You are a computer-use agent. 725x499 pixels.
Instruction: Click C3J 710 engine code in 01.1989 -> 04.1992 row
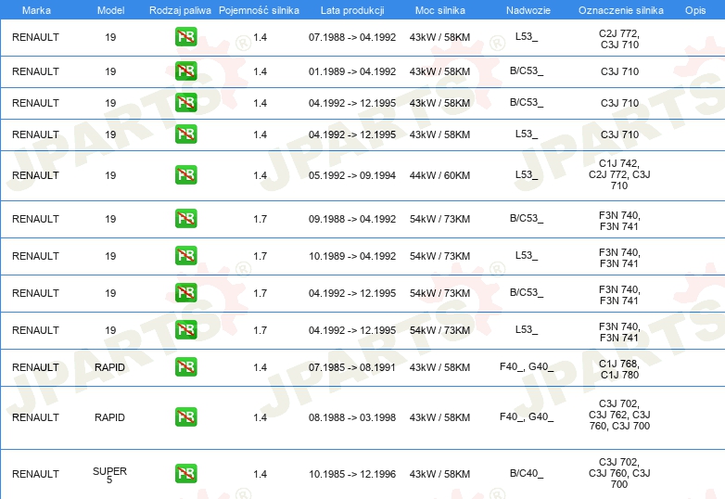point(619,71)
